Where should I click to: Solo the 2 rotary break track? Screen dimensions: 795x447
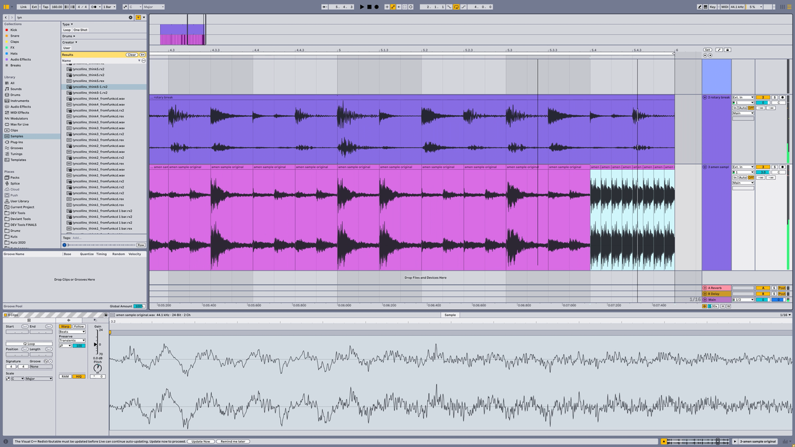point(775,98)
